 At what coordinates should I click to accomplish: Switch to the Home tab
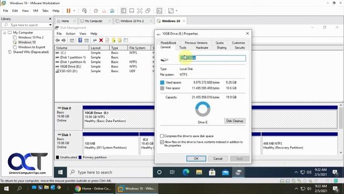65,21
